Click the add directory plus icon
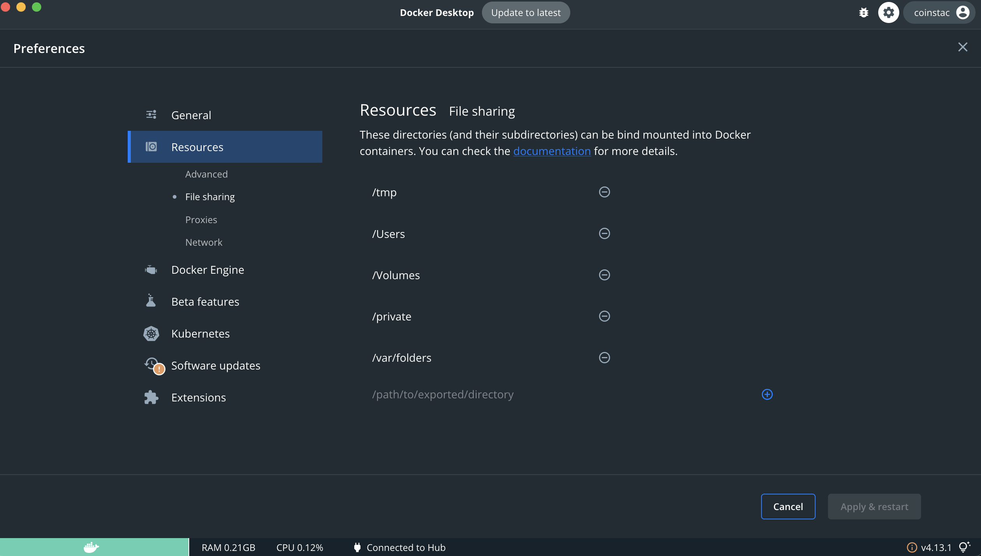981x556 pixels. point(767,394)
